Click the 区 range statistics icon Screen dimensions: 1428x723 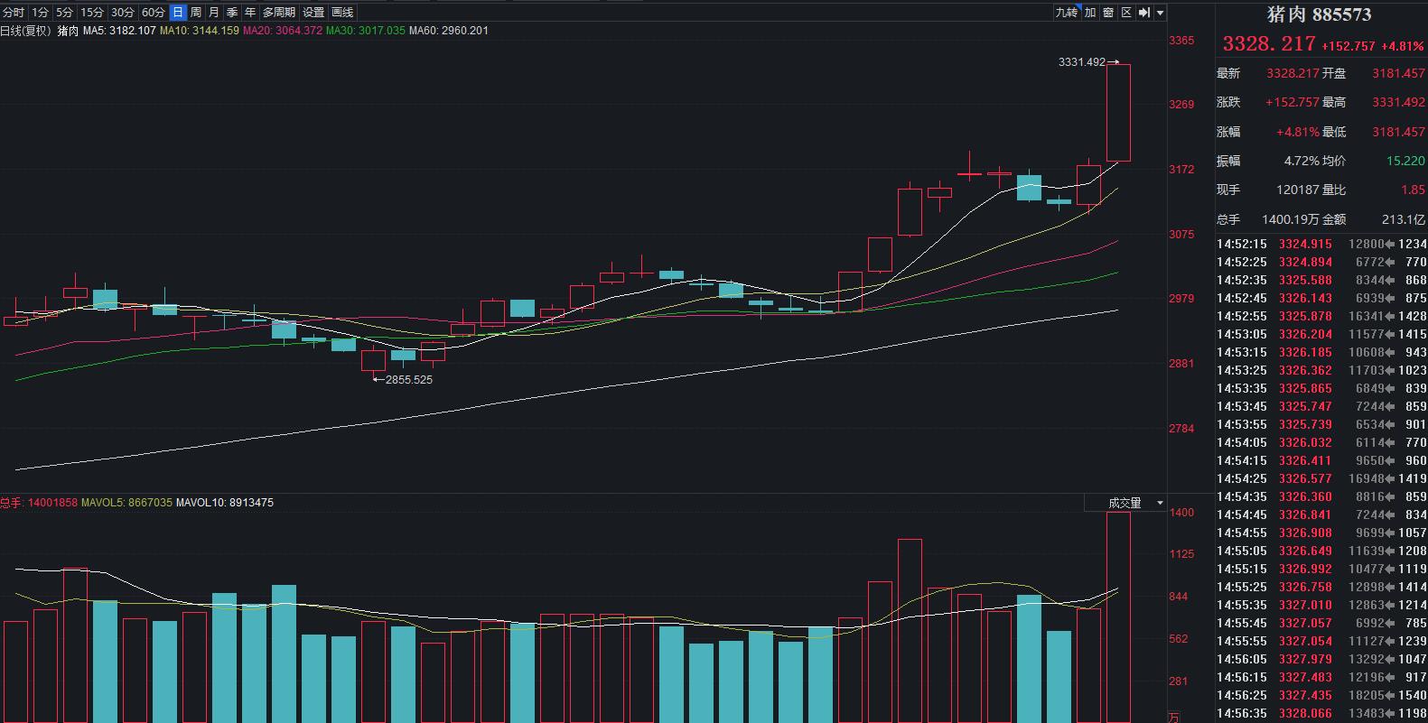(x=1126, y=13)
